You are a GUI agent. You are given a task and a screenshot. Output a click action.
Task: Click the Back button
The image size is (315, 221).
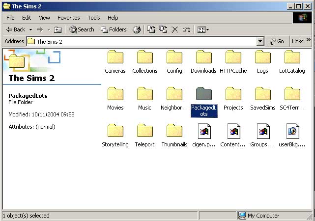[x=16, y=29]
